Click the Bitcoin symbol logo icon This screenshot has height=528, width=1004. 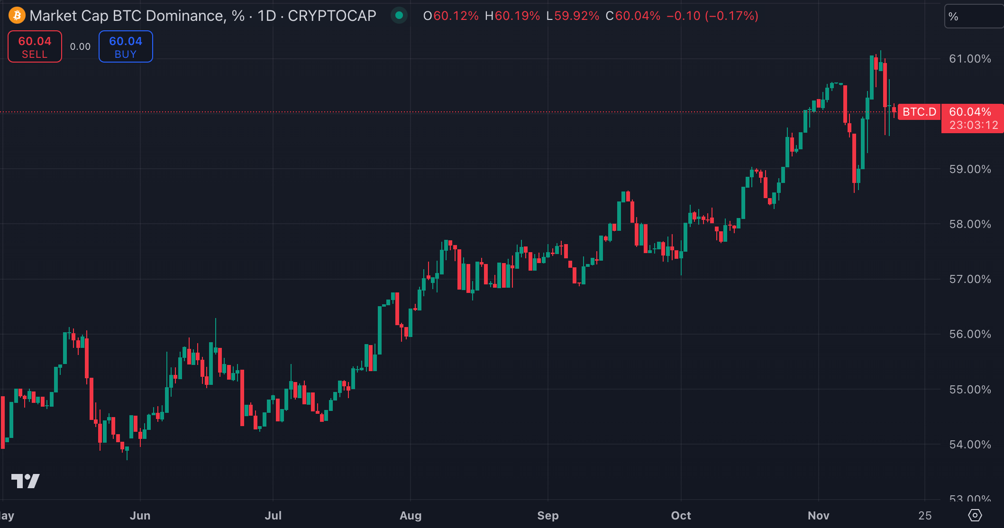click(17, 16)
